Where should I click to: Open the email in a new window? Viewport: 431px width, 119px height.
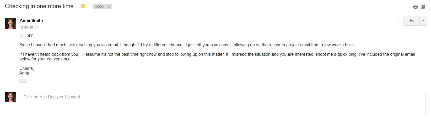click(x=423, y=7)
